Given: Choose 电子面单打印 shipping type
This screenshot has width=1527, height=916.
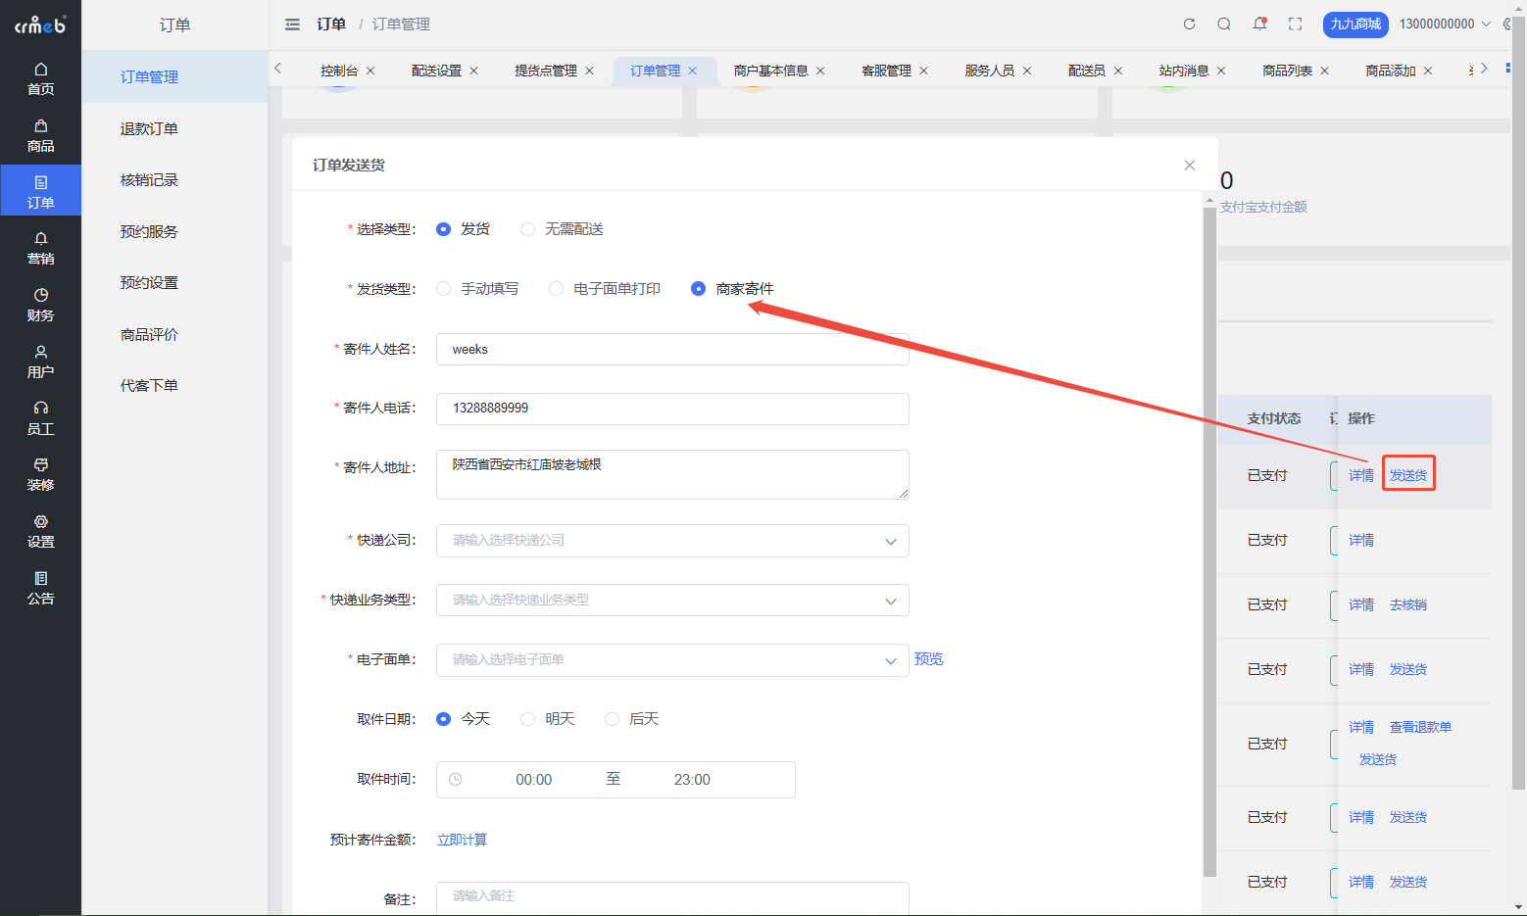Looking at the screenshot, I should 557,289.
